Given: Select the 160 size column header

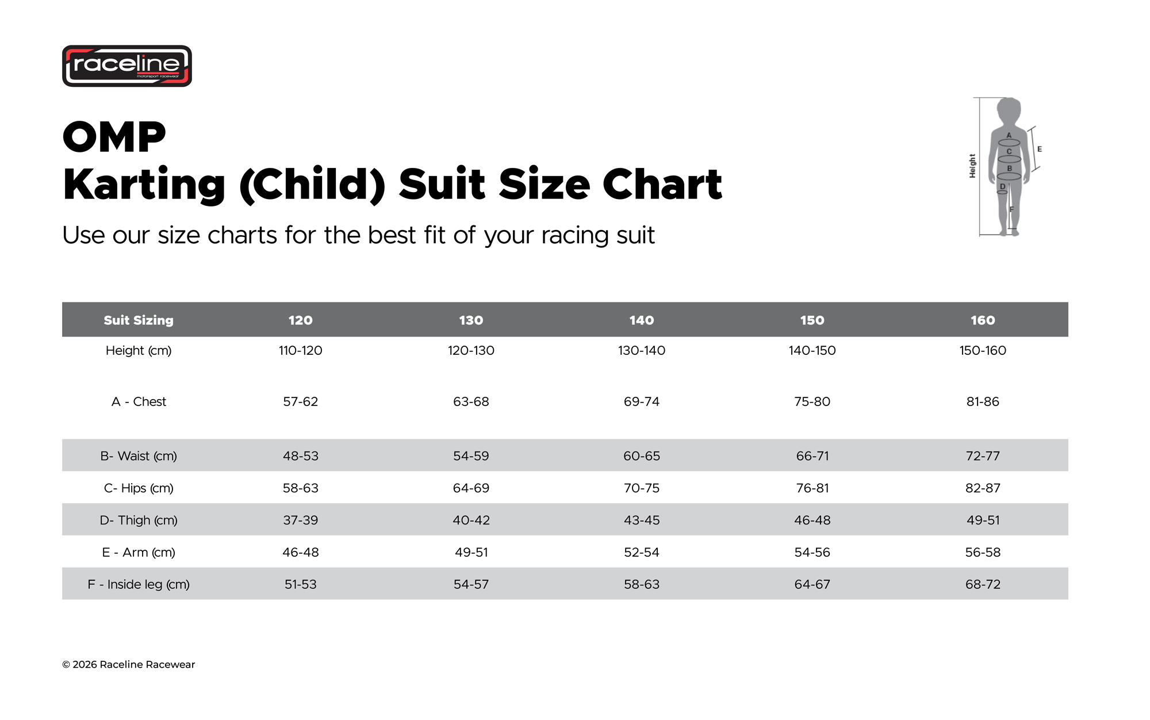Looking at the screenshot, I should point(983,320).
